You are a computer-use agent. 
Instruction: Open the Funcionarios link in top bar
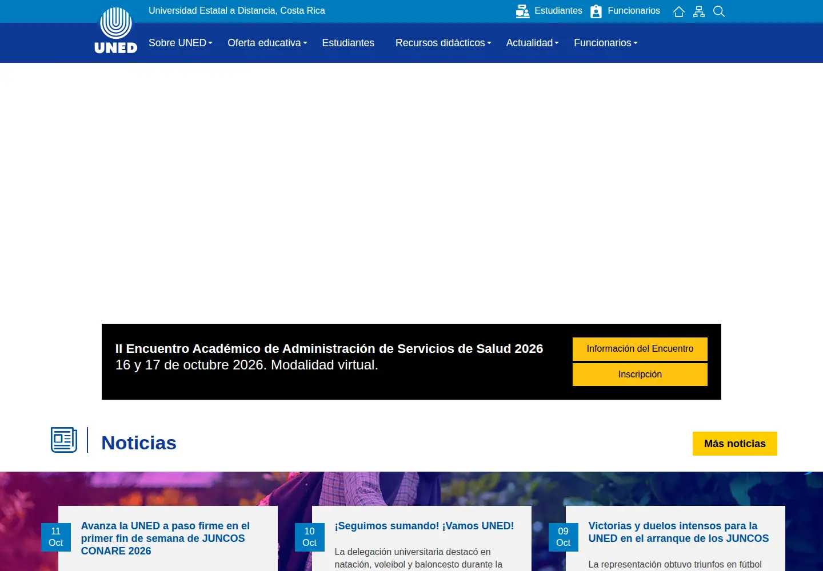(x=634, y=11)
